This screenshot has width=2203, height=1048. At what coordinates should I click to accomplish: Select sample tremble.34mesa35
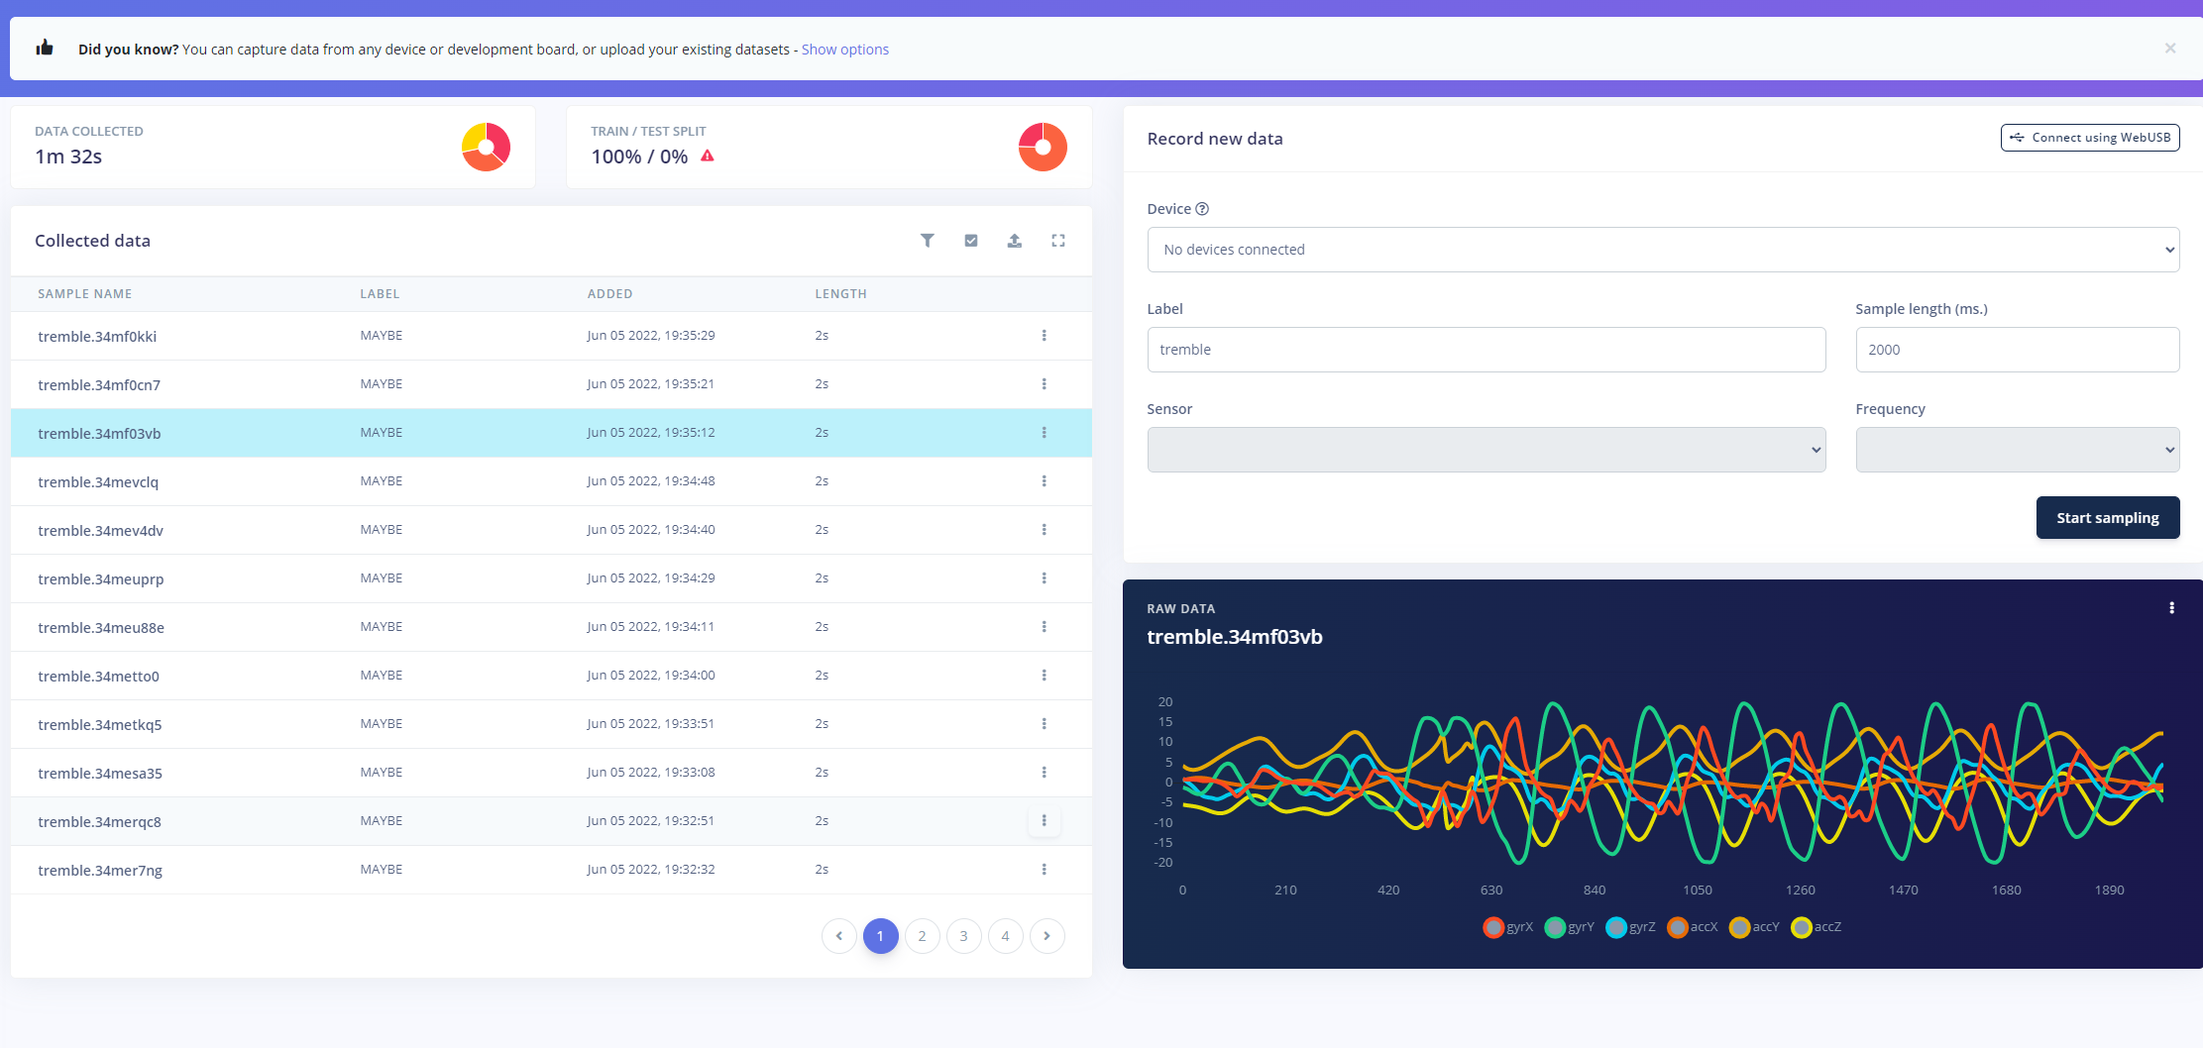coord(551,773)
